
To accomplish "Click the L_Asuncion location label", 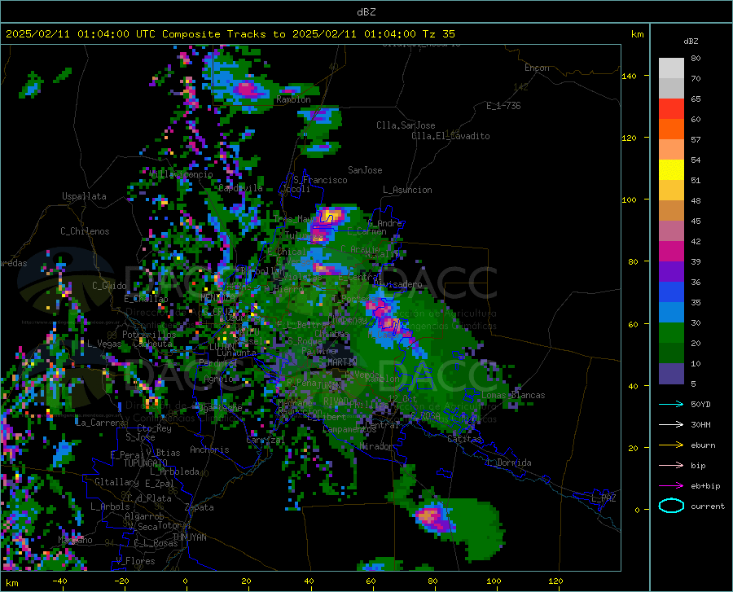I will tap(407, 190).
